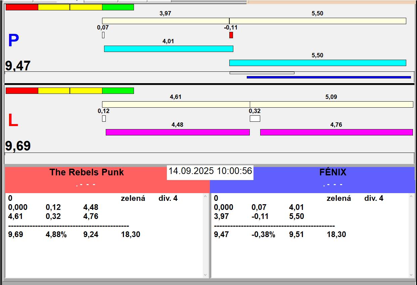The height and width of the screenshot is (285, 417).
Task: Select the cream 3,97 bar in lane P
Action: coord(166,21)
